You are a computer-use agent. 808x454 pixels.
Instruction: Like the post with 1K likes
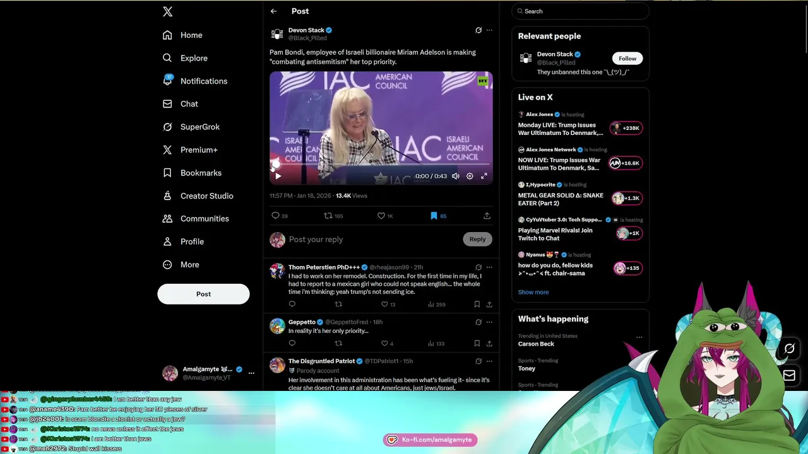(385, 216)
